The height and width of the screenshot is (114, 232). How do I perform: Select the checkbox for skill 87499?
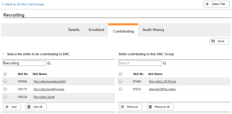pyautogui.click(x=121, y=81)
